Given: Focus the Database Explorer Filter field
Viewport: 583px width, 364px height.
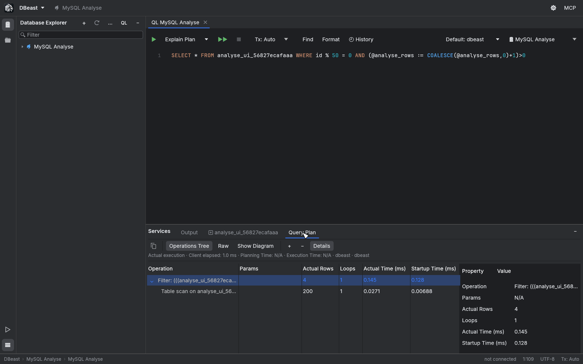Looking at the screenshot, I should point(81,35).
